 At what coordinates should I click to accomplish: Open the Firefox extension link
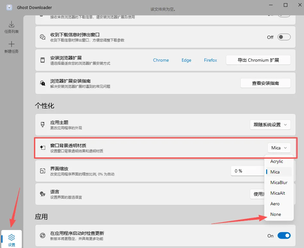pos(210,60)
